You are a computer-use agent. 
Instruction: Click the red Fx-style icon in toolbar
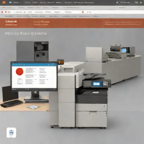pyautogui.click(x=24, y=12)
